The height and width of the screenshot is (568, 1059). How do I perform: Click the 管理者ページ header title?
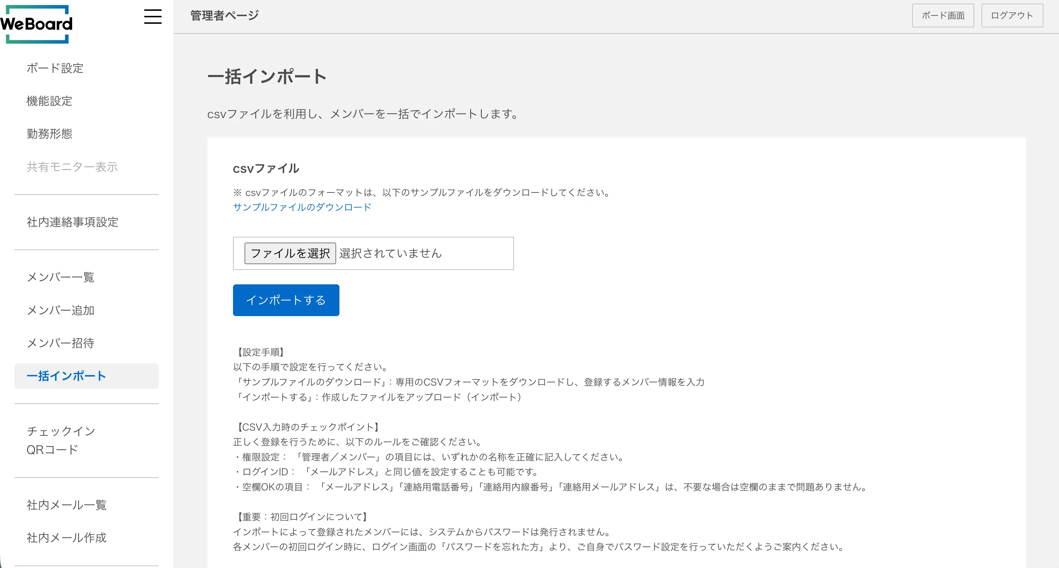[224, 15]
